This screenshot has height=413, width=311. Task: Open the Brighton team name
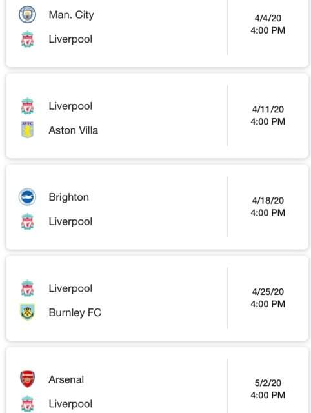click(x=69, y=197)
